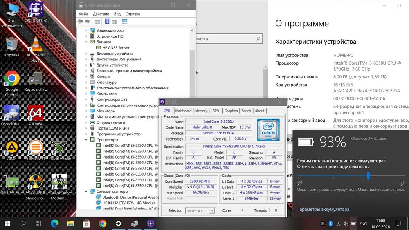This screenshot has height=230, width=409.
Task: Open GPU-Z desktop shortcut
Action: click(x=12, y=185)
